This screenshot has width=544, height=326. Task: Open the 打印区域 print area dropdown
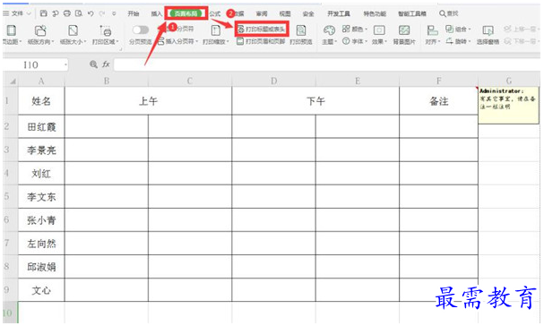[106, 35]
